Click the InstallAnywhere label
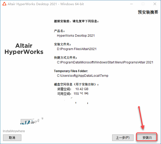 pyautogui.click(x=14, y=131)
